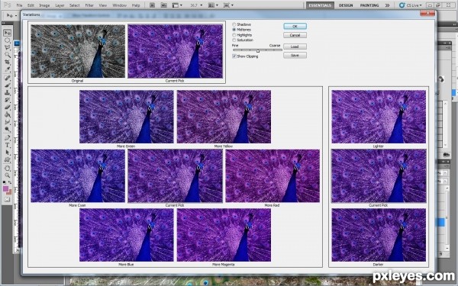The height and width of the screenshot is (286, 458).
Task: Click the Save button
Action: (x=295, y=55)
